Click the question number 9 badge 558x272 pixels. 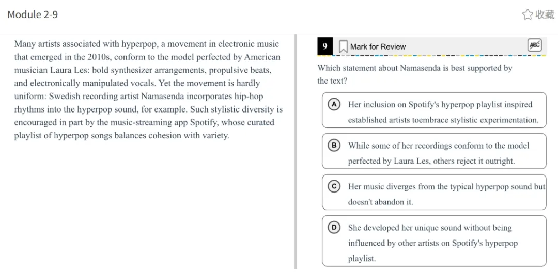coord(325,46)
